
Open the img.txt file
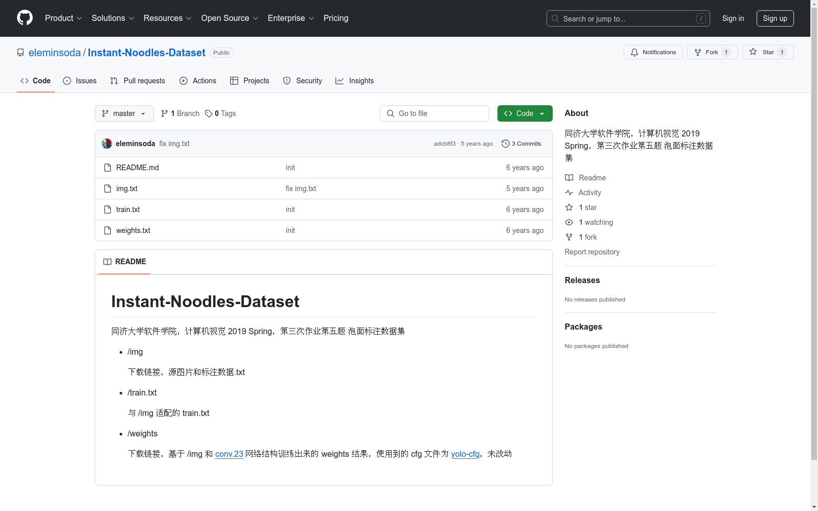pyautogui.click(x=127, y=189)
